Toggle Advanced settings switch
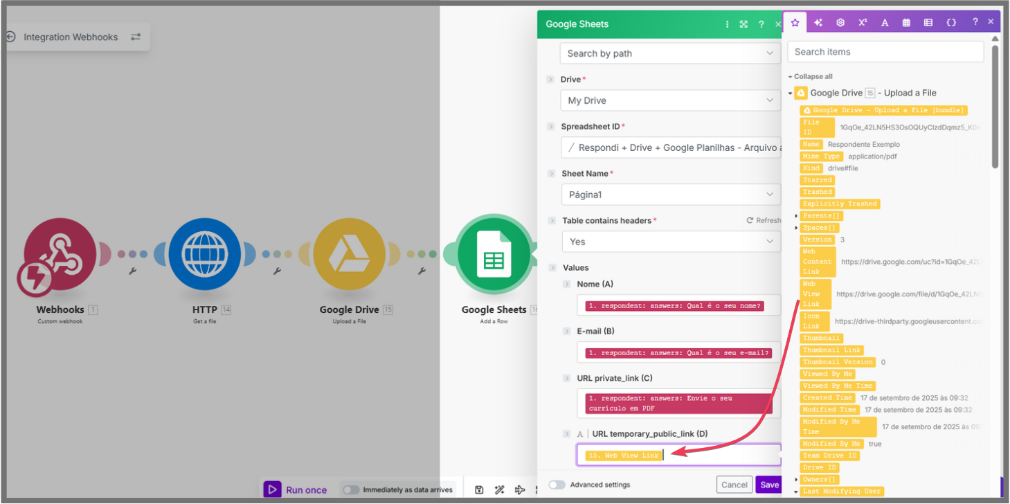Image resolution: width=1010 pixels, height=504 pixels. 557,485
